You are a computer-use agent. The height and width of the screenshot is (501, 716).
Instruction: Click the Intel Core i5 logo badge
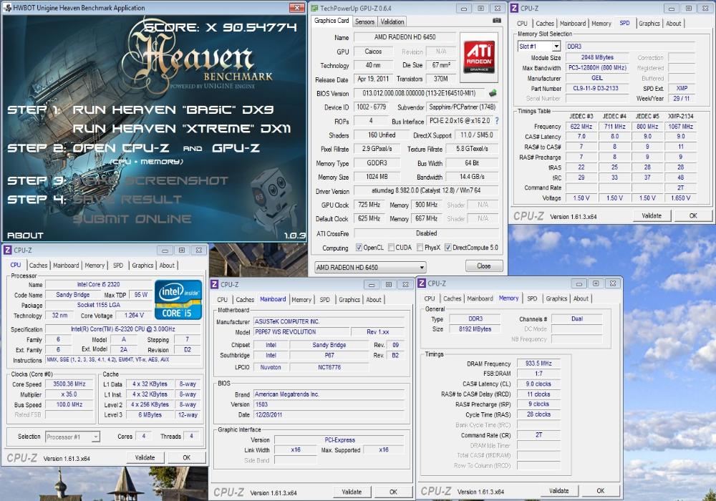178,299
